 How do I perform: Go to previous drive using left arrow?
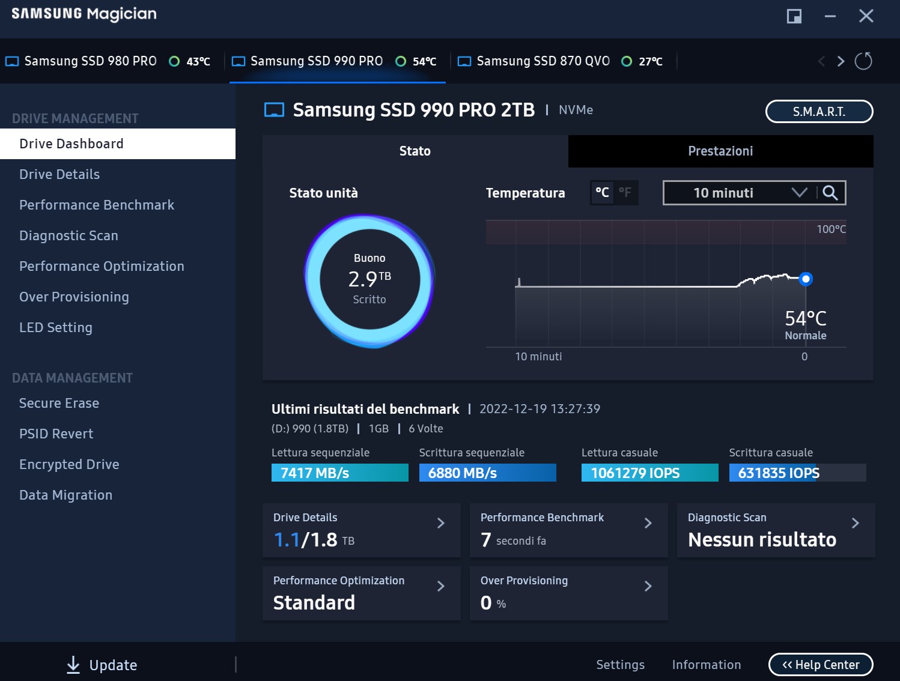coord(821,61)
